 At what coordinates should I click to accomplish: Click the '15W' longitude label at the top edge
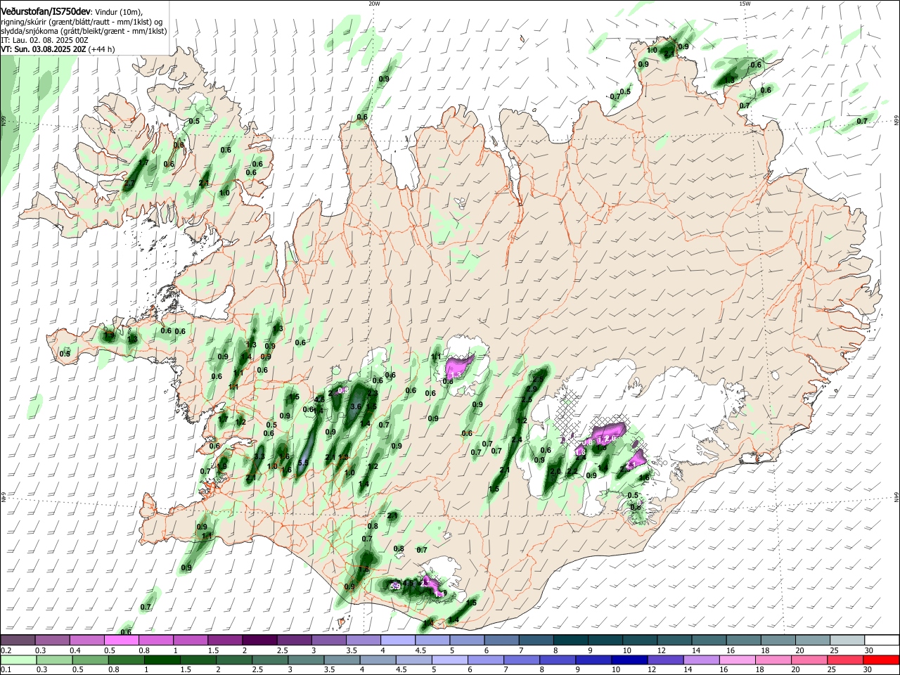[745, 4]
